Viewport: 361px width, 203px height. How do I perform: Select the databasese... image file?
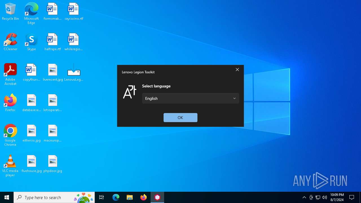coord(31,103)
